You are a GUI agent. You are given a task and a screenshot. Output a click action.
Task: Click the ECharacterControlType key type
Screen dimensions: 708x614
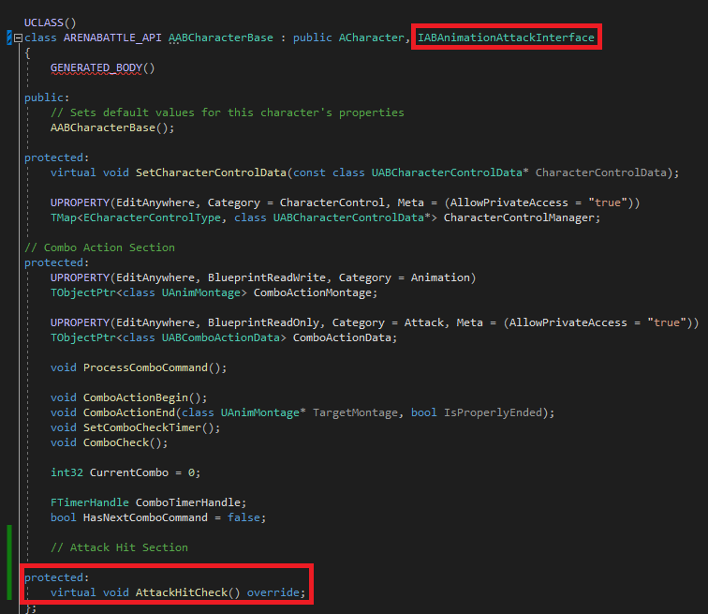(x=152, y=217)
